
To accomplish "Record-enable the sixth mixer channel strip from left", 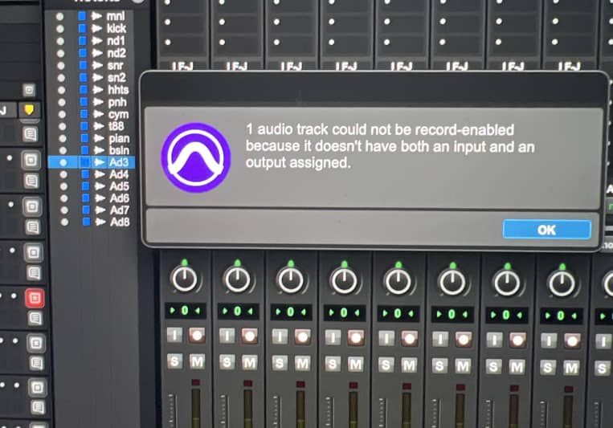I will pos(464,339).
